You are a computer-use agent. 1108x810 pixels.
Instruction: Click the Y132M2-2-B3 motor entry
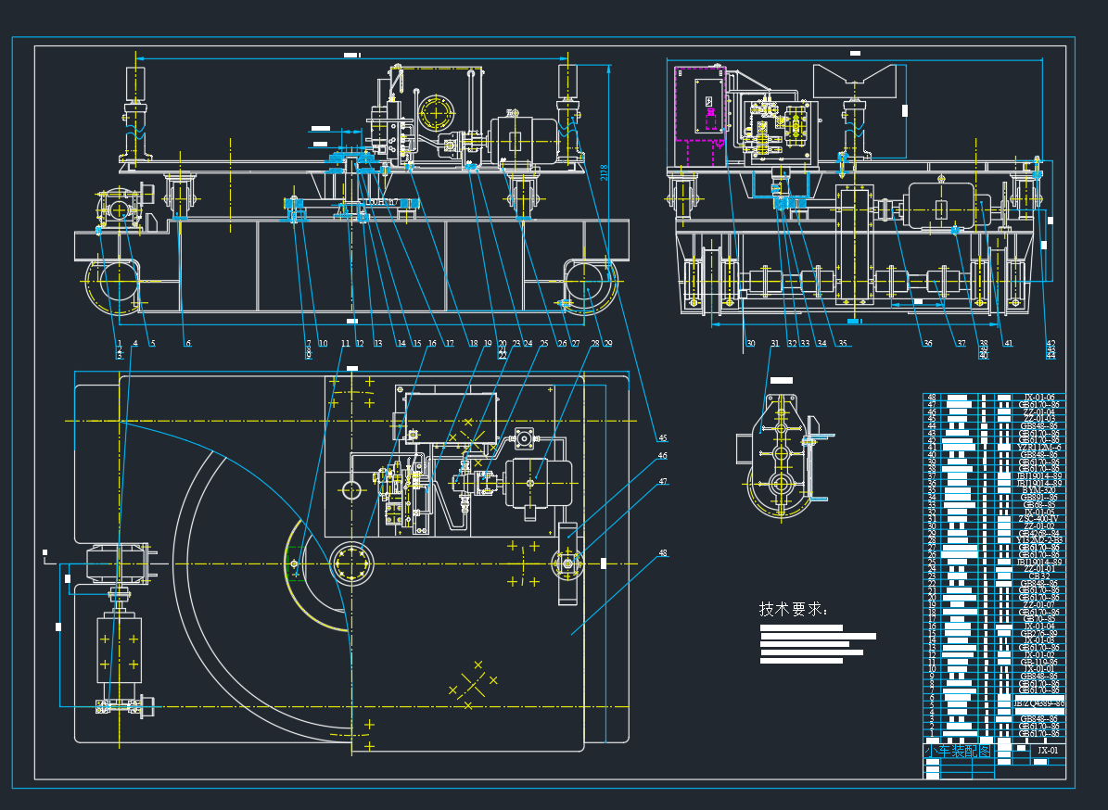pos(1039,540)
